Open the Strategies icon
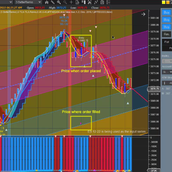 point(102,2)
